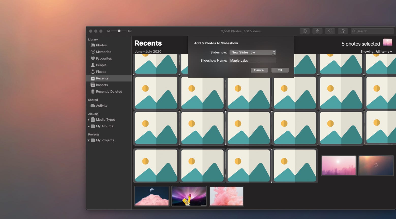Select the Apple logo wallpaper thumbnail

tap(376, 166)
